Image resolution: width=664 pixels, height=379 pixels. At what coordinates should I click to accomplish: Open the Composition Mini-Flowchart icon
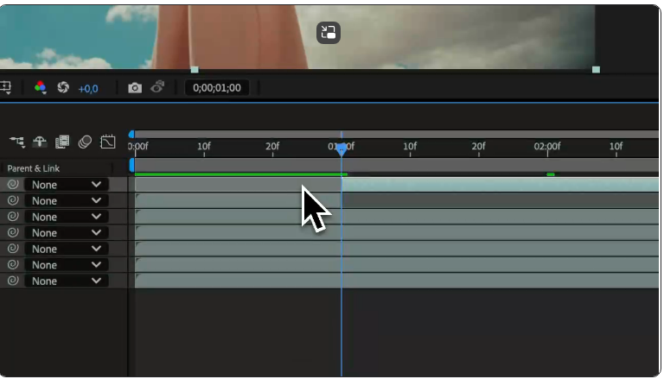click(x=16, y=142)
